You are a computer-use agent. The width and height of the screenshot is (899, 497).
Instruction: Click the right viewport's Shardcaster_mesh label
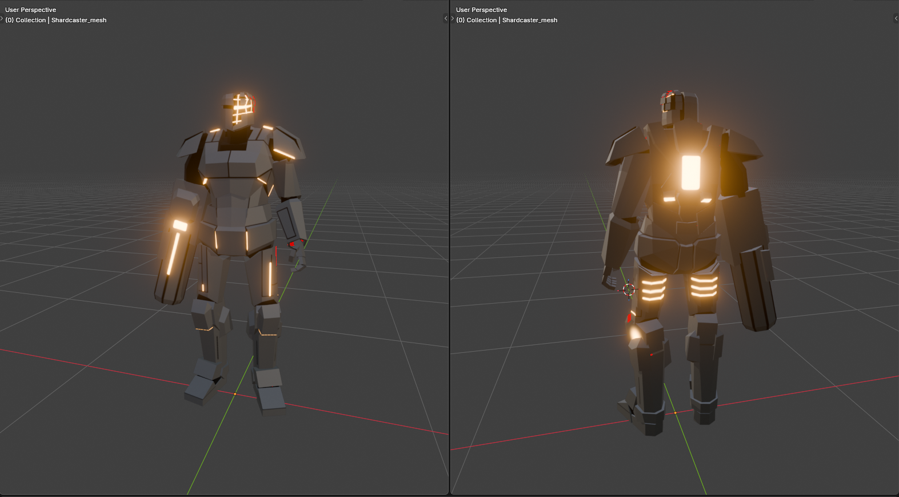(530, 20)
